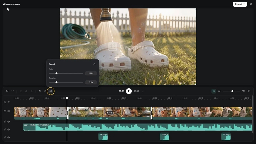The height and width of the screenshot is (144, 256).
Task: Click the current time 00:03 readout
Action: point(121,91)
